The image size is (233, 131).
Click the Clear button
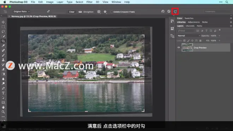72,12
